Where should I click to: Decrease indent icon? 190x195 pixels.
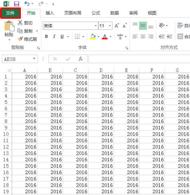pos(162,37)
